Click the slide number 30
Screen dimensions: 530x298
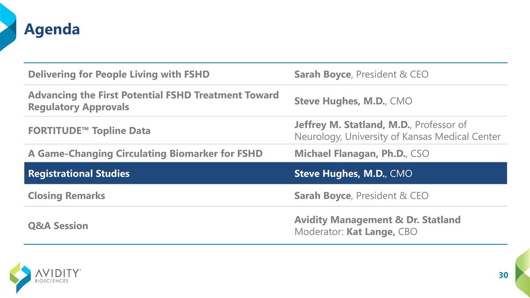[x=503, y=275]
